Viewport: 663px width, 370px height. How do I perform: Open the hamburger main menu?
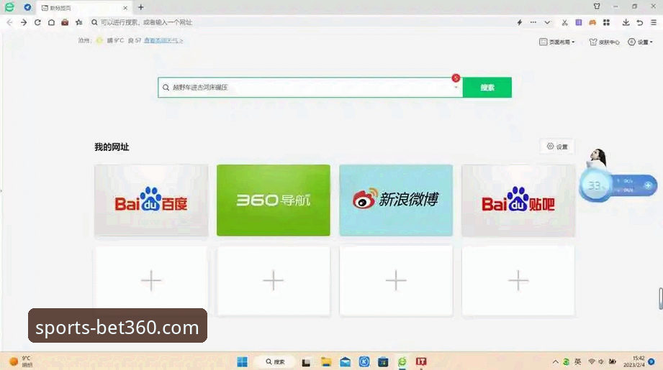(x=653, y=22)
